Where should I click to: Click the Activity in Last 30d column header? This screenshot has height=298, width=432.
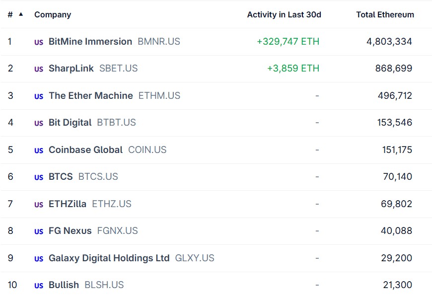pos(283,14)
